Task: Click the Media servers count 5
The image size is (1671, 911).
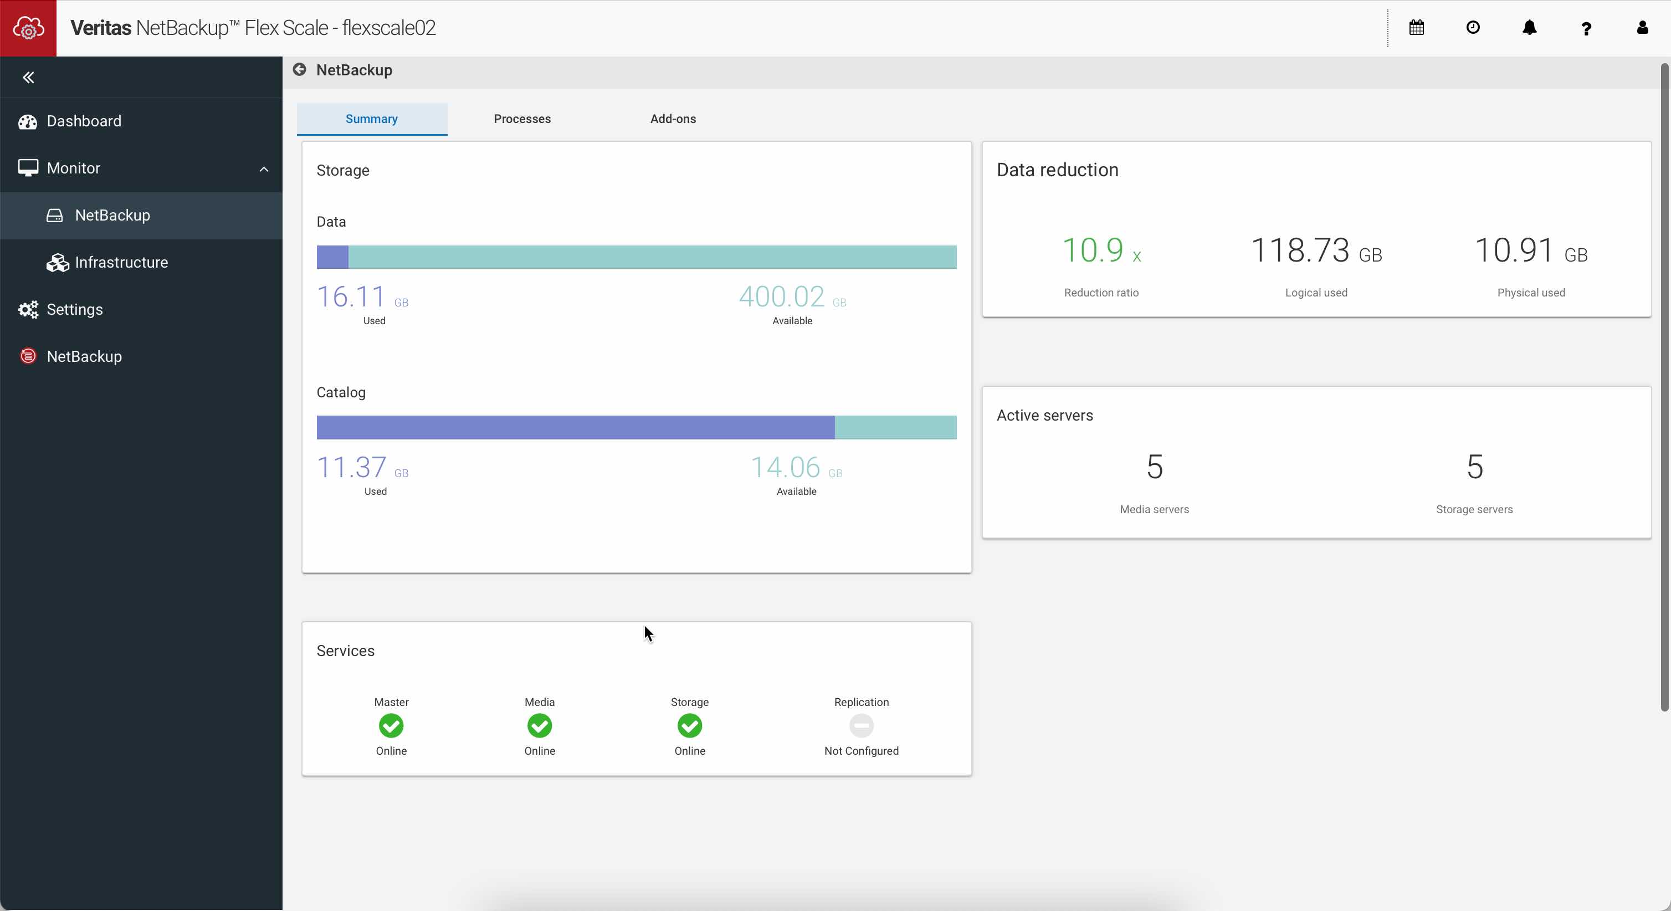Action: click(1154, 467)
